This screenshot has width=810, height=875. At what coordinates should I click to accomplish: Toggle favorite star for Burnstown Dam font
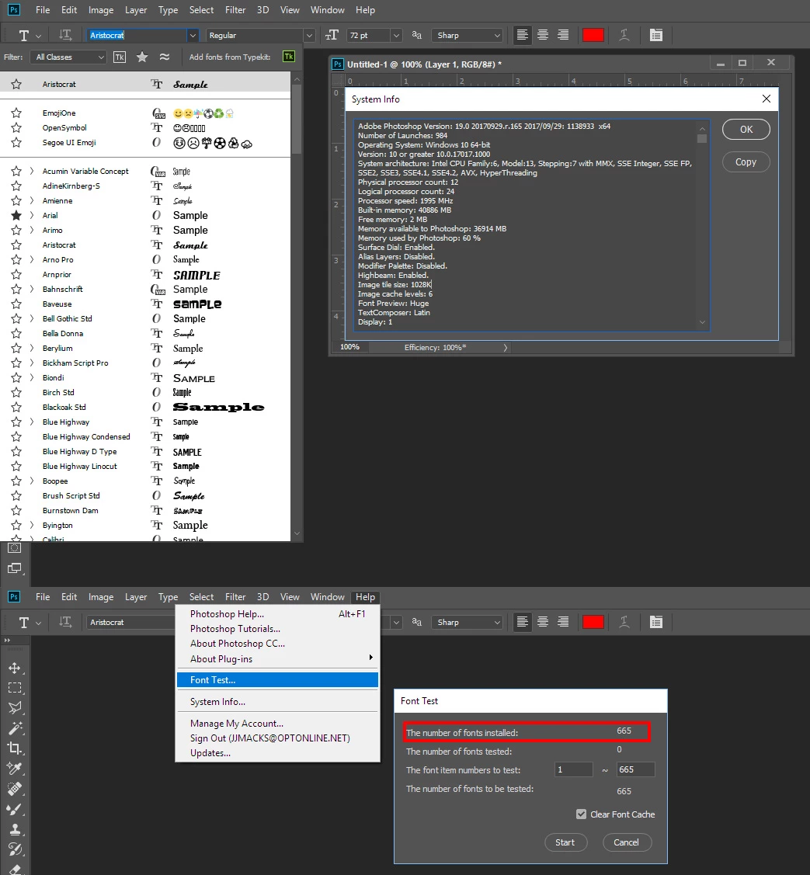(x=16, y=511)
